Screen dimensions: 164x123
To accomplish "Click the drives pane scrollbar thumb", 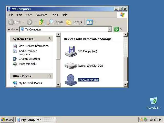I will click(125, 69).
